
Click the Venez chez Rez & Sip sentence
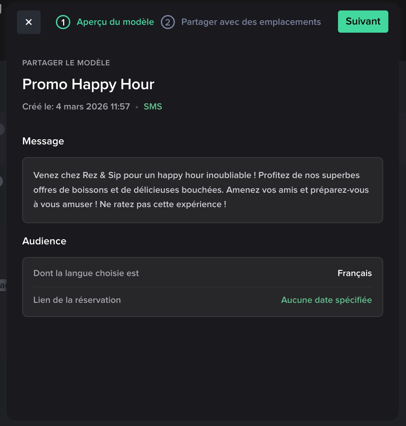144,175
